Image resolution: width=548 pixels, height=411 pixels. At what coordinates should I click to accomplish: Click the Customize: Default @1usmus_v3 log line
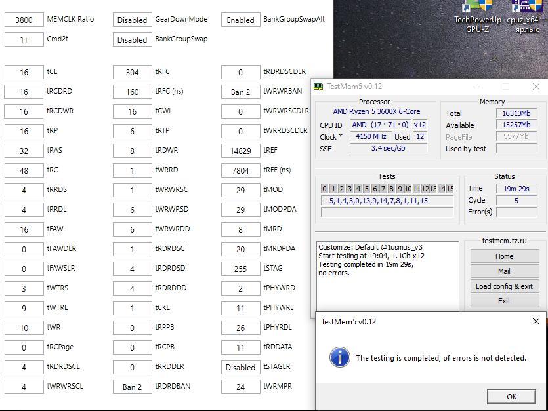click(x=370, y=247)
